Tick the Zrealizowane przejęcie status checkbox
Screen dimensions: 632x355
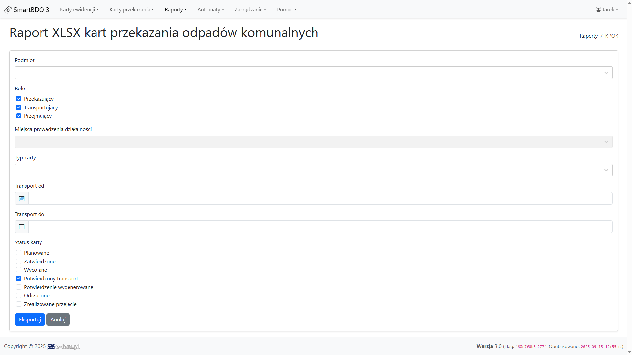point(19,304)
